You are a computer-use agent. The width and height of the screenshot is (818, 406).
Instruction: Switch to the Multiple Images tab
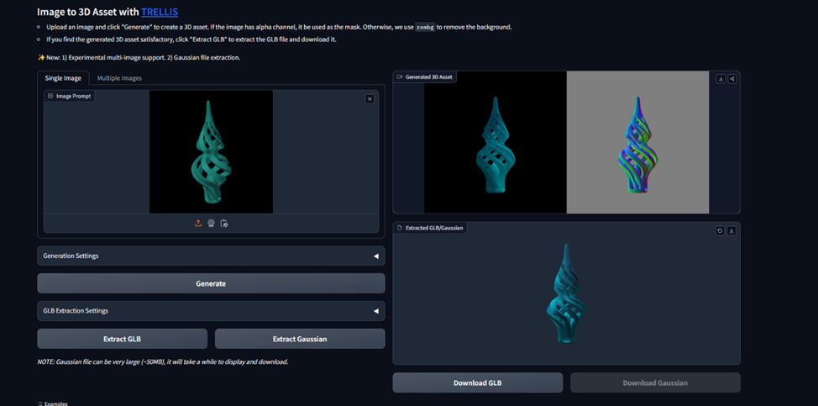click(x=119, y=78)
